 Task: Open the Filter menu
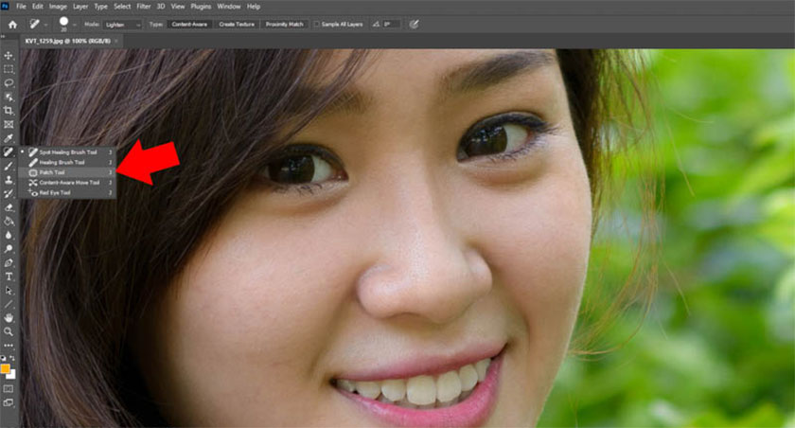[x=144, y=7]
